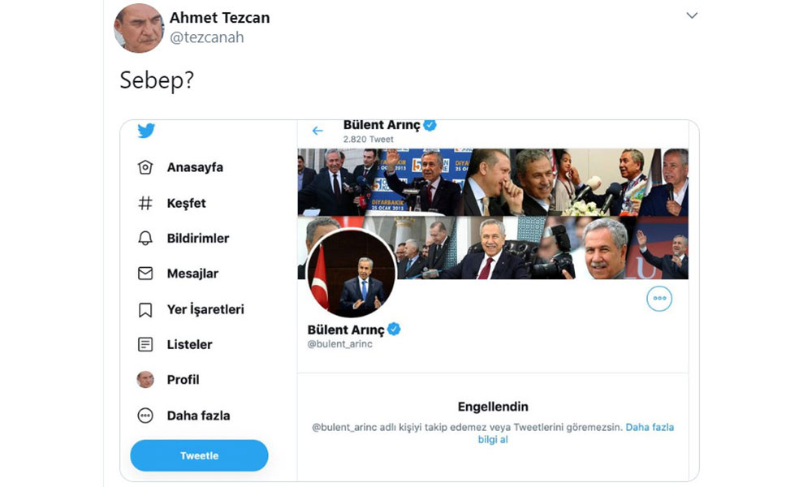Click the Listeler list icon
Screen dimensions: 812x487
(x=145, y=344)
